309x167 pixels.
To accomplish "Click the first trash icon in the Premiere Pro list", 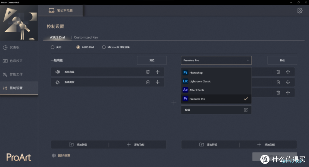I will pyautogui.click(x=278, y=72).
